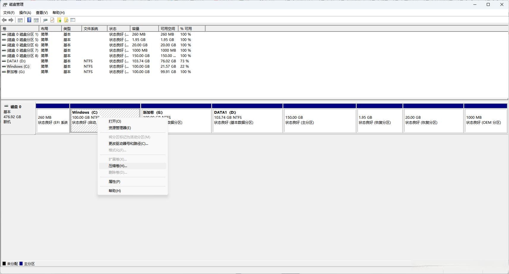Open the 文件(F) menu
Image resolution: width=509 pixels, height=274 pixels.
[9, 13]
